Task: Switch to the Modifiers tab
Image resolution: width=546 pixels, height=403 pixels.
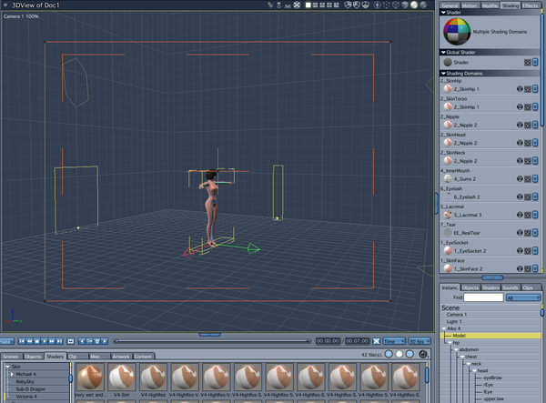Action: [490, 5]
